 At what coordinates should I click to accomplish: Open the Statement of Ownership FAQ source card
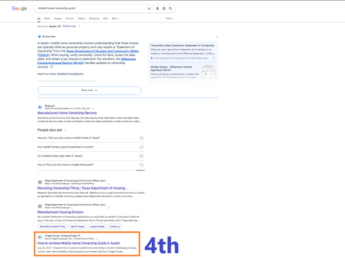coord(183,52)
